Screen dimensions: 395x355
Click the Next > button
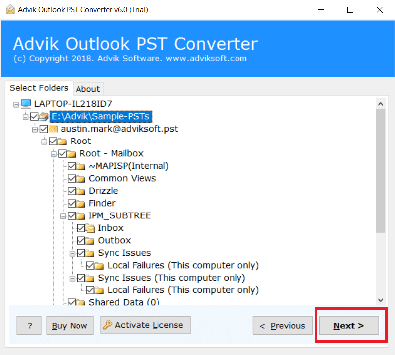349,325
